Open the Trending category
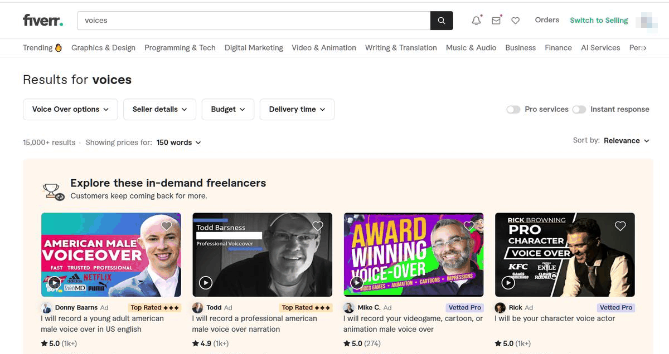This screenshot has height=354, width=669. (x=42, y=48)
